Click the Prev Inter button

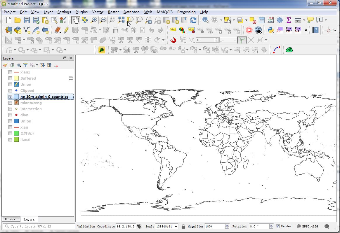tap(288, 30)
